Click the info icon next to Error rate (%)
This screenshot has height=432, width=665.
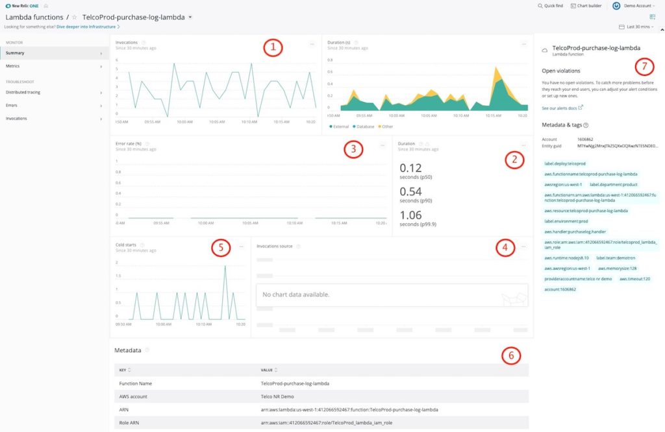pyautogui.click(x=147, y=143)
